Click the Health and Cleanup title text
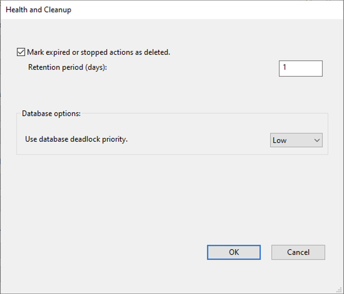Screen dimensions: 344x294 [x=38, y=10]
